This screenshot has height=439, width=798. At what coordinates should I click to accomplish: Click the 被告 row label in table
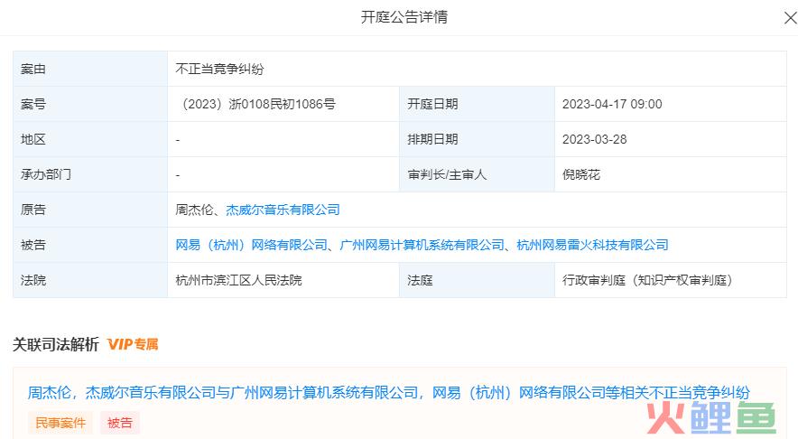(90, 245)
